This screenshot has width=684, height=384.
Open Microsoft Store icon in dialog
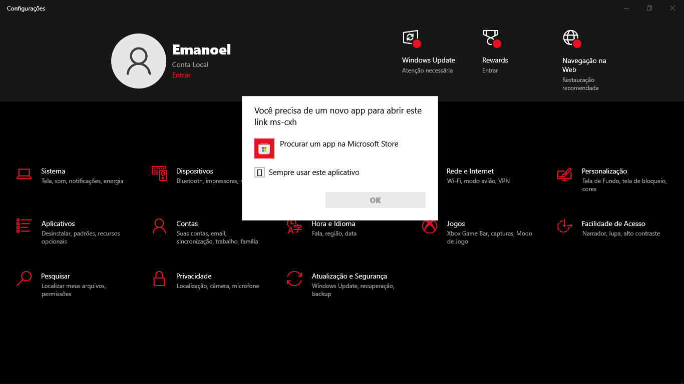(x=264, y=148)
